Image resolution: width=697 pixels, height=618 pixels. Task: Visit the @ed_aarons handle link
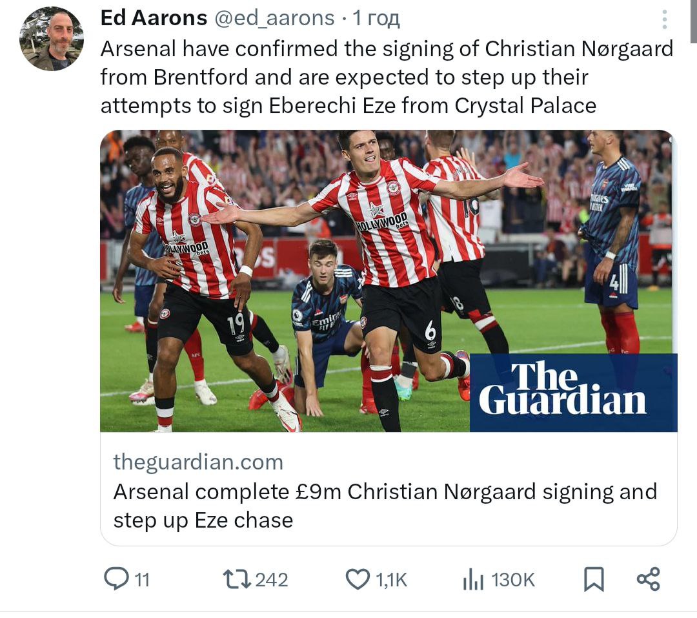click(275, 19)
